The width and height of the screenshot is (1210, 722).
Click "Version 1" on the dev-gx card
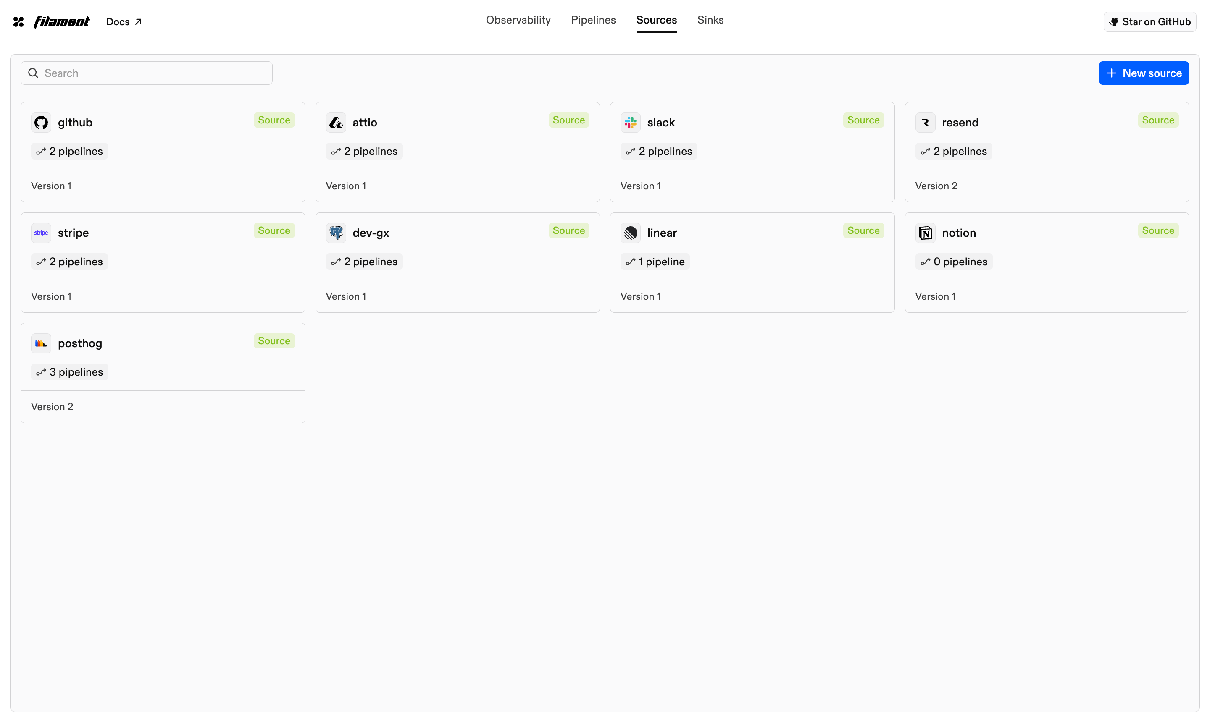point(346,296)
